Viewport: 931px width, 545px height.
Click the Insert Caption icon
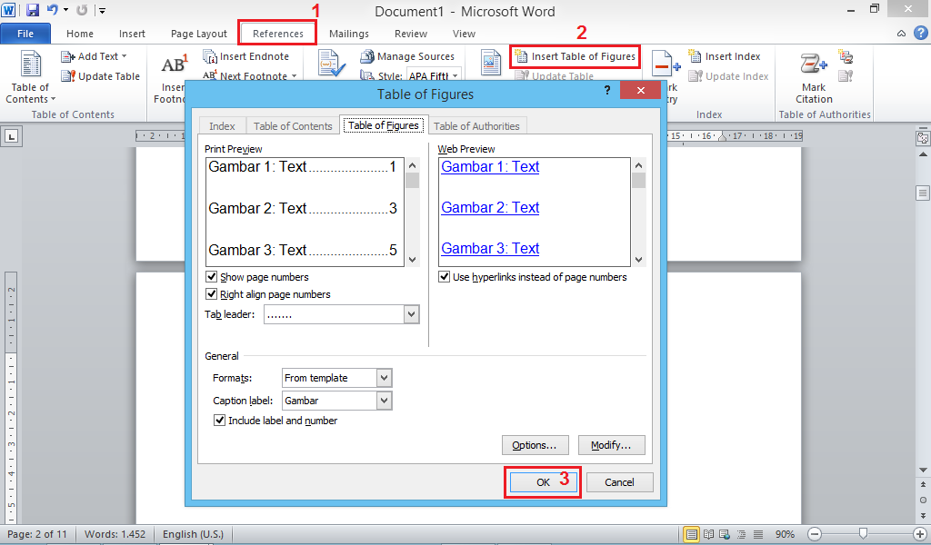click(489, 62)
